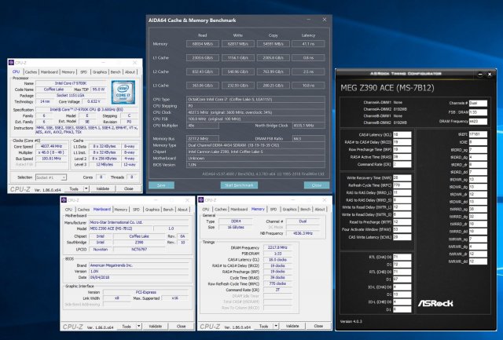
Task: Close the ASRock Timing Configurator window
Action: [488, 73]
